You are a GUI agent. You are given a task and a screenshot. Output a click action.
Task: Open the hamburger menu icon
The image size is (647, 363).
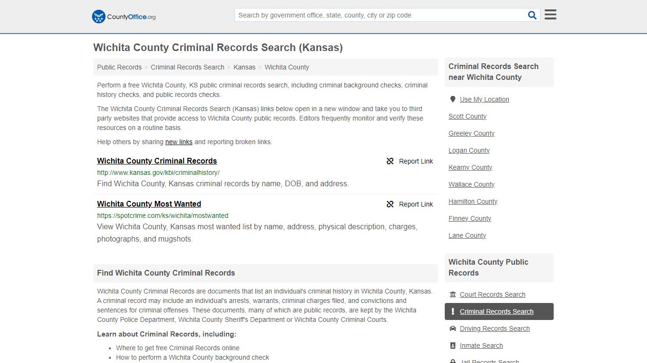[x=550, y=15]
